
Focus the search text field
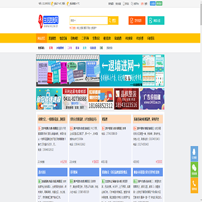coord(92,20)
